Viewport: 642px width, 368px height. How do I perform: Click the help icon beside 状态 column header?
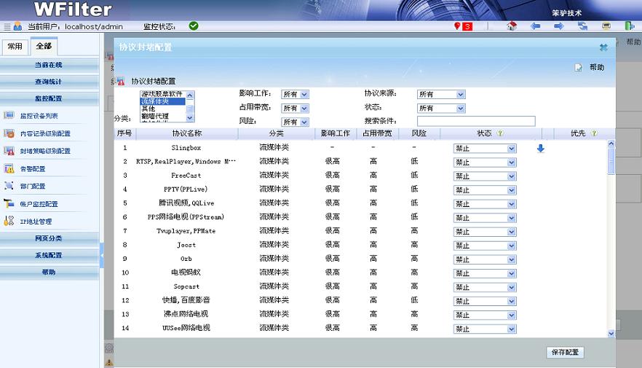click(500, 133)
